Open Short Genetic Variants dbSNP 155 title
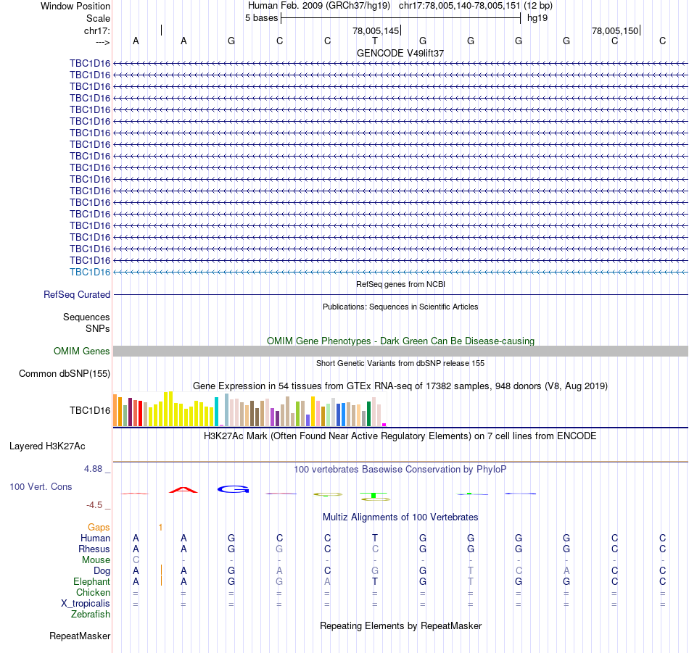 400,363
